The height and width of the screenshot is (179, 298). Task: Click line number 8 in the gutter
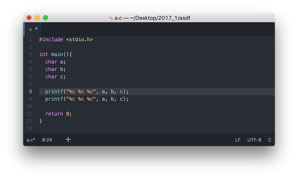click(x=31, y=91)
